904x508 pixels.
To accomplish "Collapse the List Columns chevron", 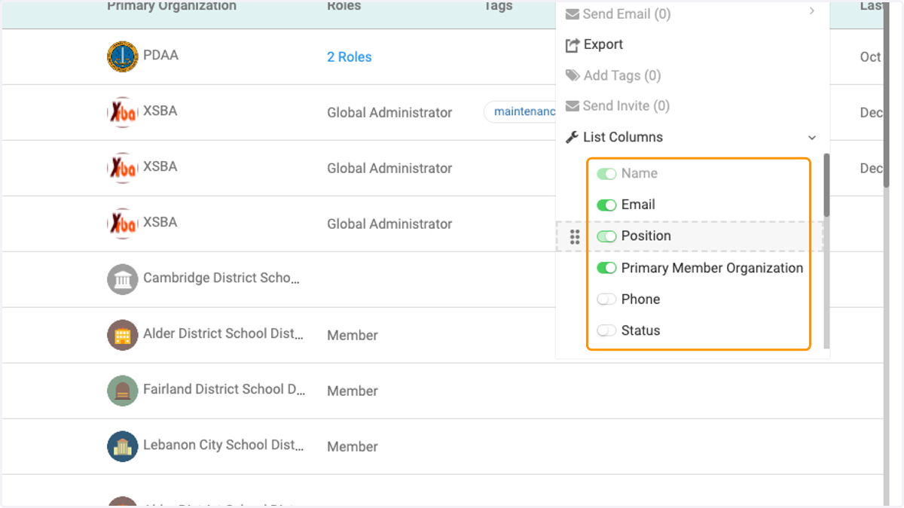I will [811, 138].
